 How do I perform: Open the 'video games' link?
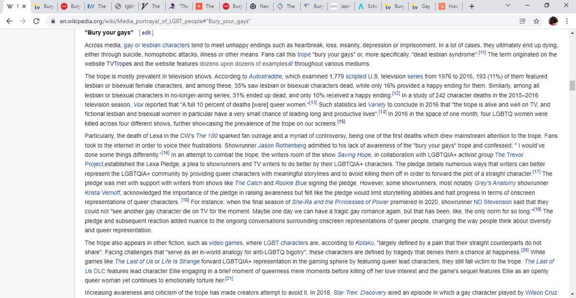(x=226, y=242)
